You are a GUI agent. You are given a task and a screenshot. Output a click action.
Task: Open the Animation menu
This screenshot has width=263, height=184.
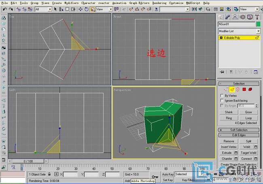(119, 3)
